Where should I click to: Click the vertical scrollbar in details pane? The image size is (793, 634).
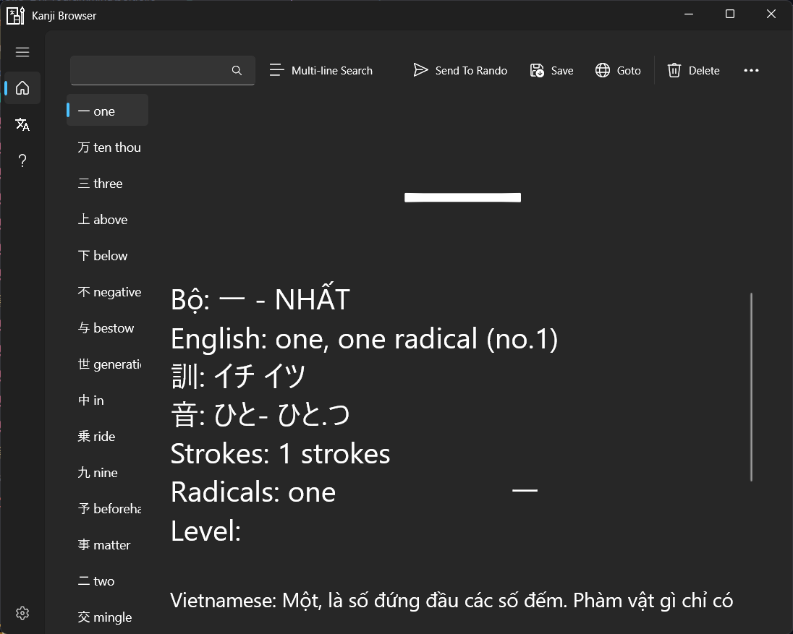click(x=752, y=387)
